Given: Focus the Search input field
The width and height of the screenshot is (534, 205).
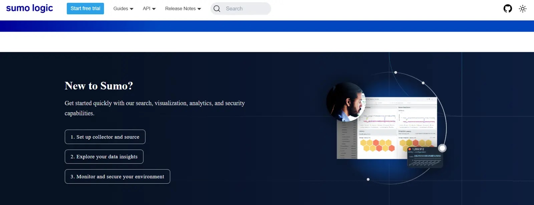Looking at the screenshot, I should tap(241, 9).
